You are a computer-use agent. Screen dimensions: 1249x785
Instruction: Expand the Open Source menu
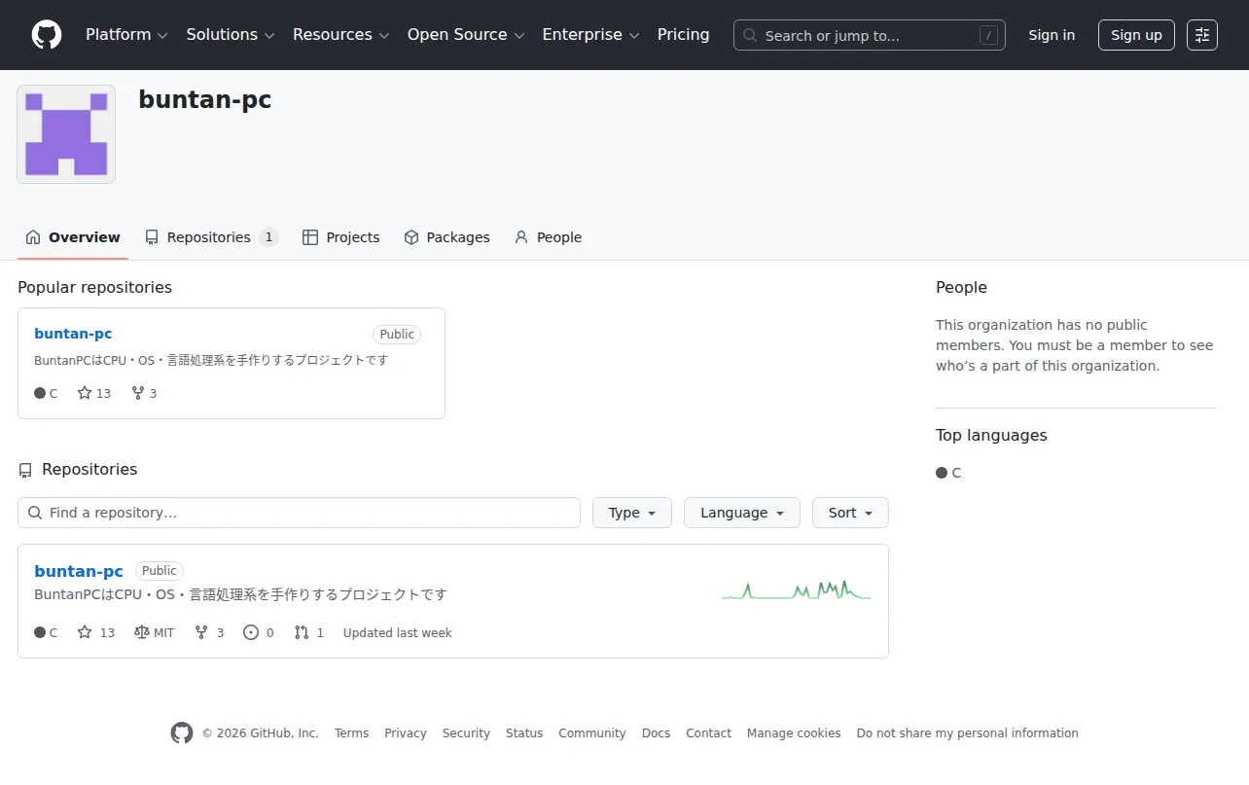click(466, 35)
